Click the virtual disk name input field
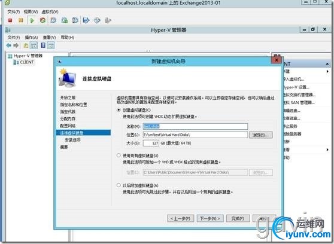 click(195, 126)
